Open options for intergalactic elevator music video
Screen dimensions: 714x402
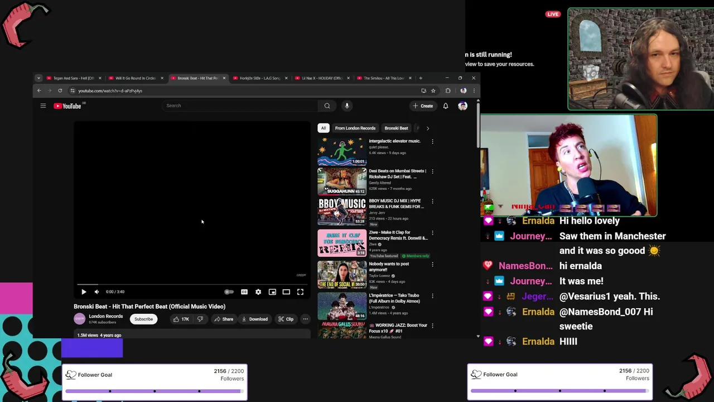432,142
